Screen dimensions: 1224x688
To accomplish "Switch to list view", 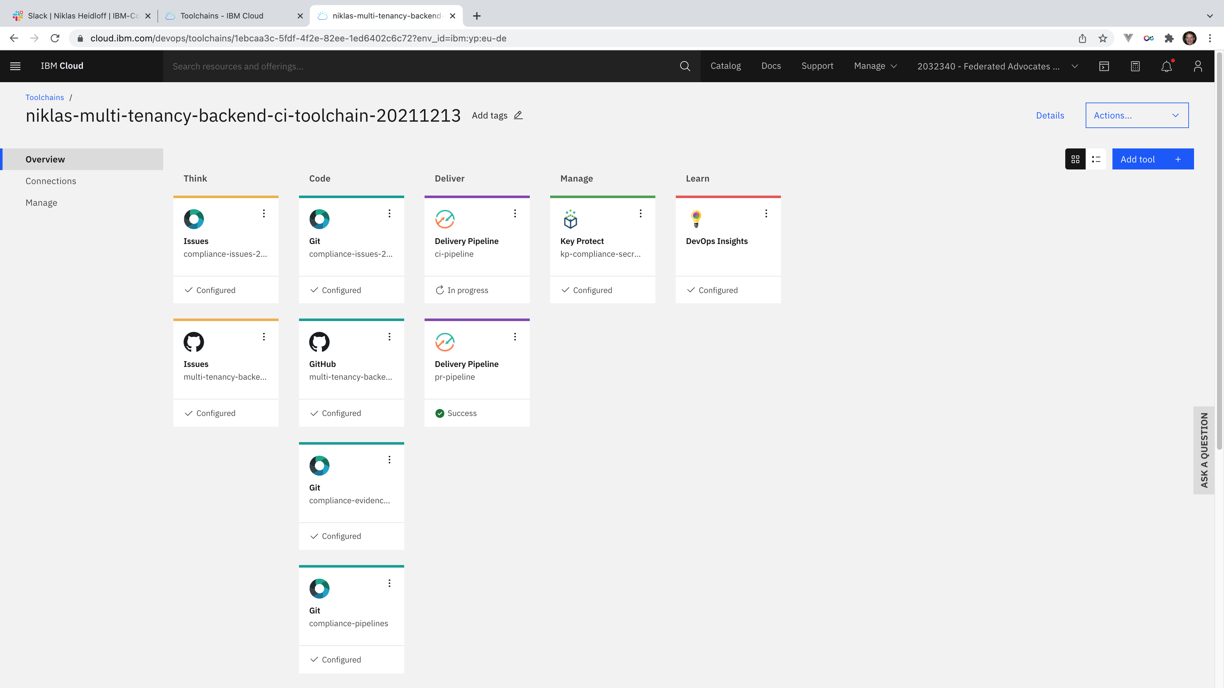I will 1096,159.
